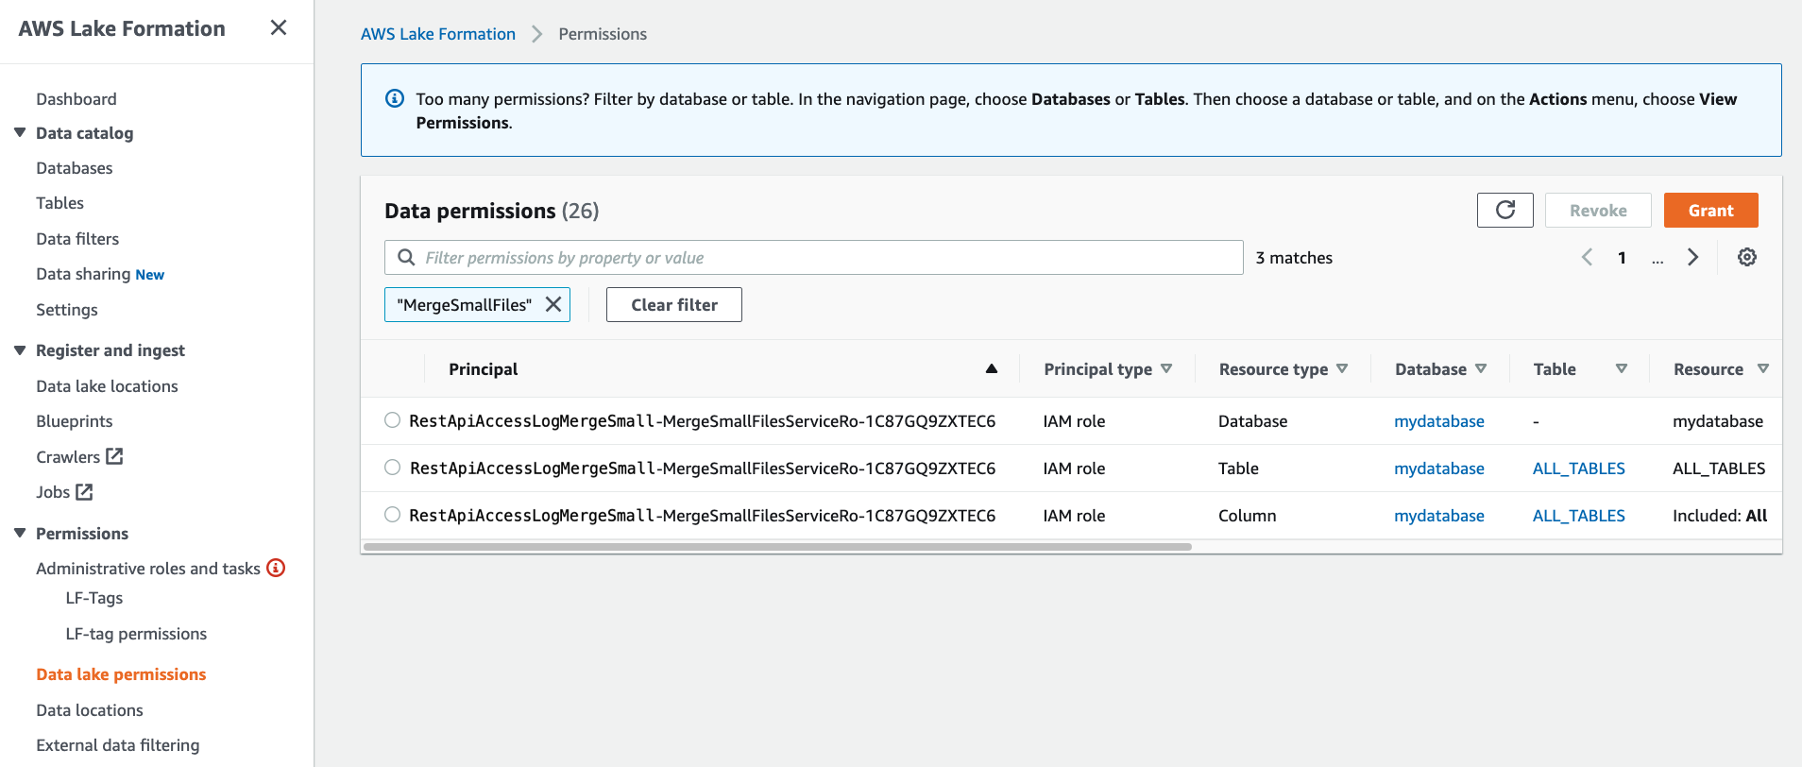Select the Column resource type row radio
The width and height of the screenshot is (1802, 767).
point(393,515)
